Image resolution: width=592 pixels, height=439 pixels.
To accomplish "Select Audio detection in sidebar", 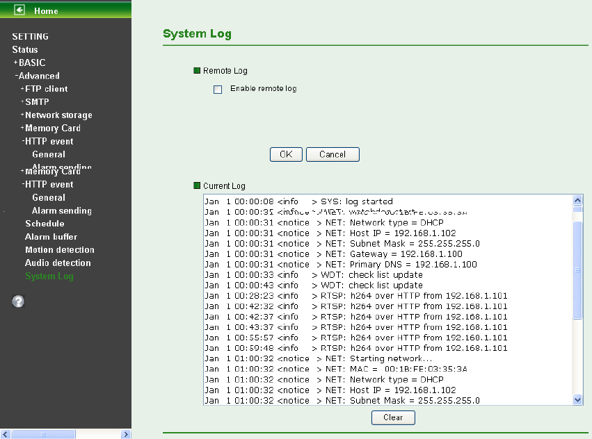I will pyautogui.click(x=58, y=263).
